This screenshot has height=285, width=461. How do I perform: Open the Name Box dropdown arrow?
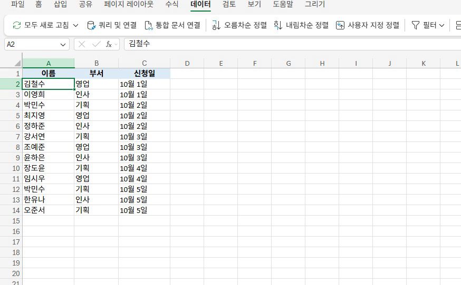tap(63, 45)
